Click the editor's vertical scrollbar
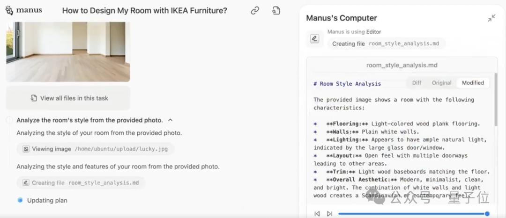Screen dimensions: 506x218 click(x=495, y=98)
